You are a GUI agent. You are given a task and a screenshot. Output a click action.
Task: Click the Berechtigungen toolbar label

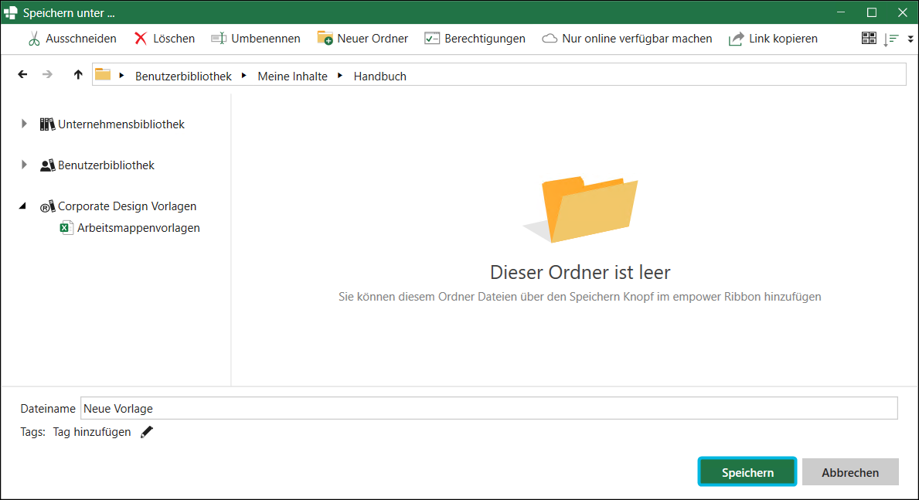[485, 39]
